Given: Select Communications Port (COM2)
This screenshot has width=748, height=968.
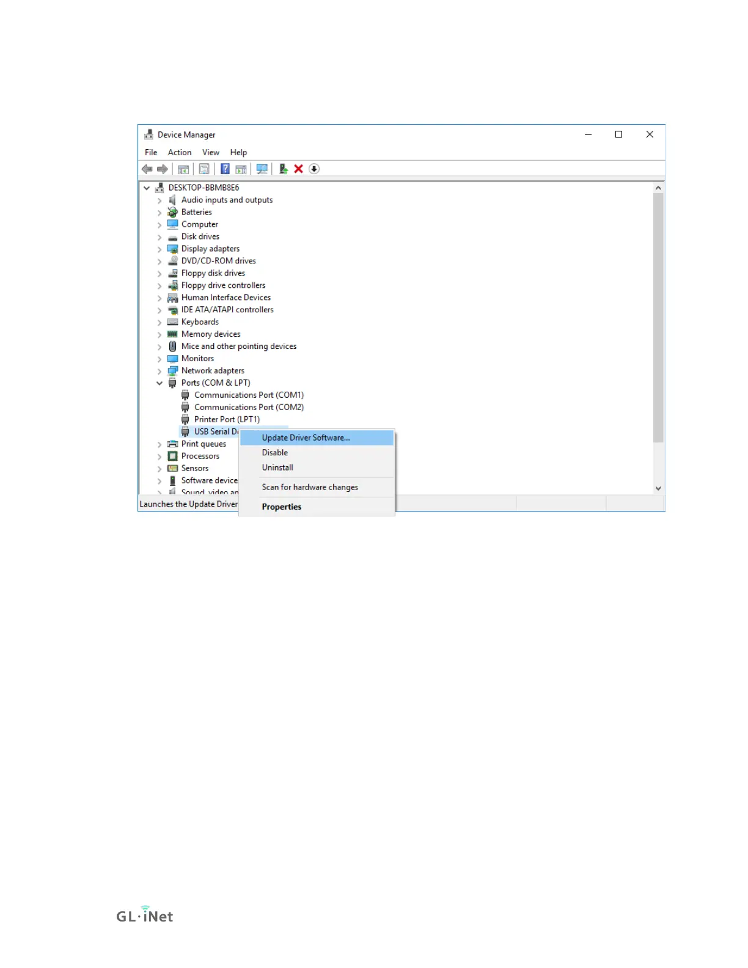Looking at the screenshot, I should [x=249, y=408].
